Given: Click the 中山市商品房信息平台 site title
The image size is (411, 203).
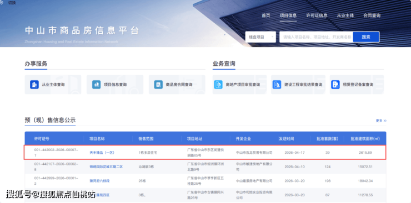Looking at the screenshot, I should (82, 30).
